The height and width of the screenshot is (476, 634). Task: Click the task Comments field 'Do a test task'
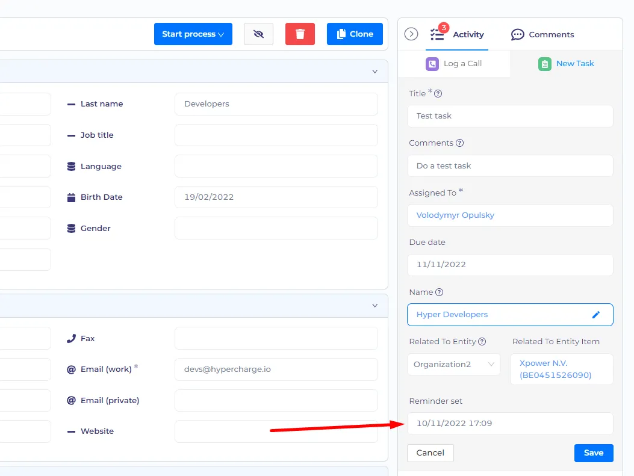pos(510,165)
